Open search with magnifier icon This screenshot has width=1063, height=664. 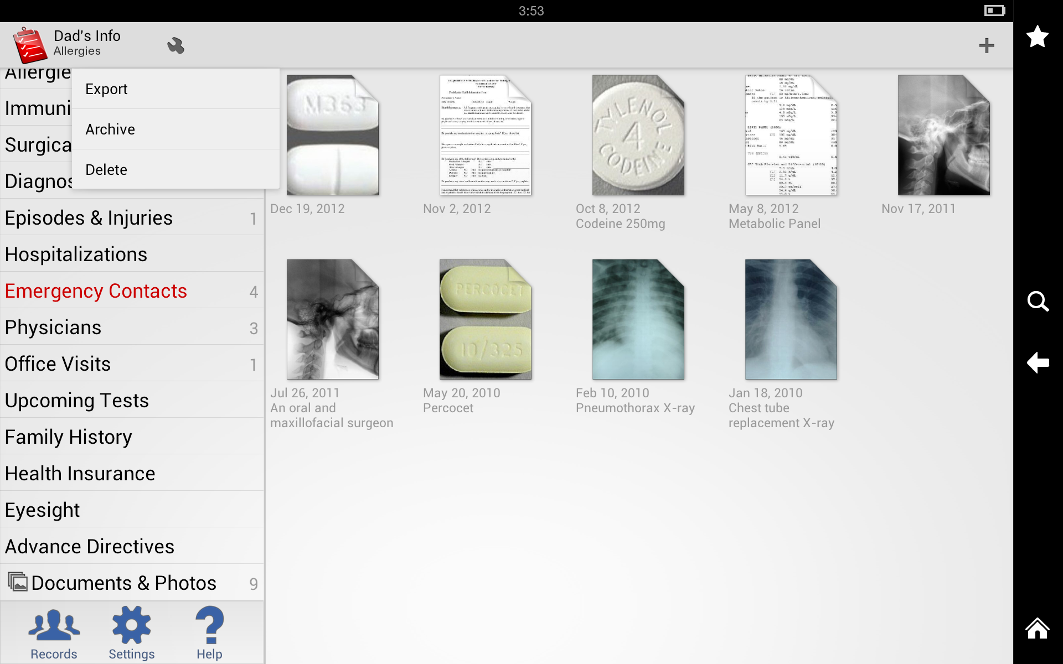pos(1037,302)
